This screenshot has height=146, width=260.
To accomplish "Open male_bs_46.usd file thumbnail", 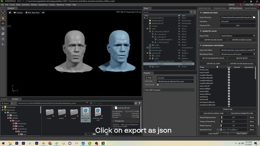I will tap(86, 114).
